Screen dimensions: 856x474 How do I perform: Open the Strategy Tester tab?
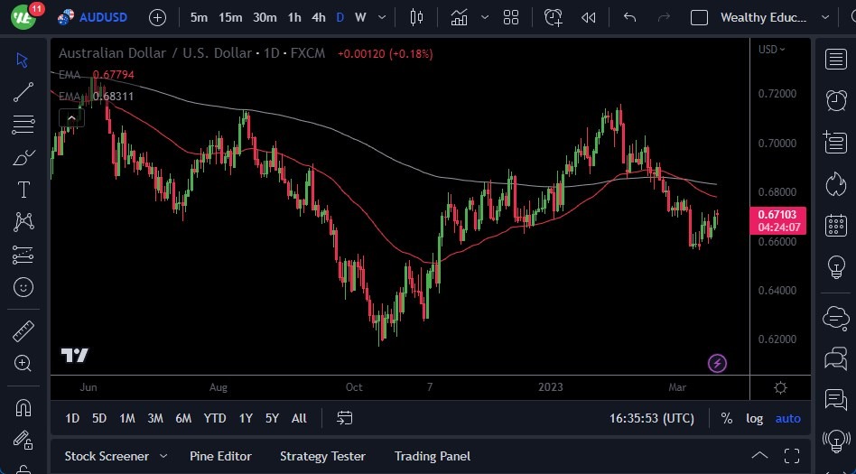(322, 456)
